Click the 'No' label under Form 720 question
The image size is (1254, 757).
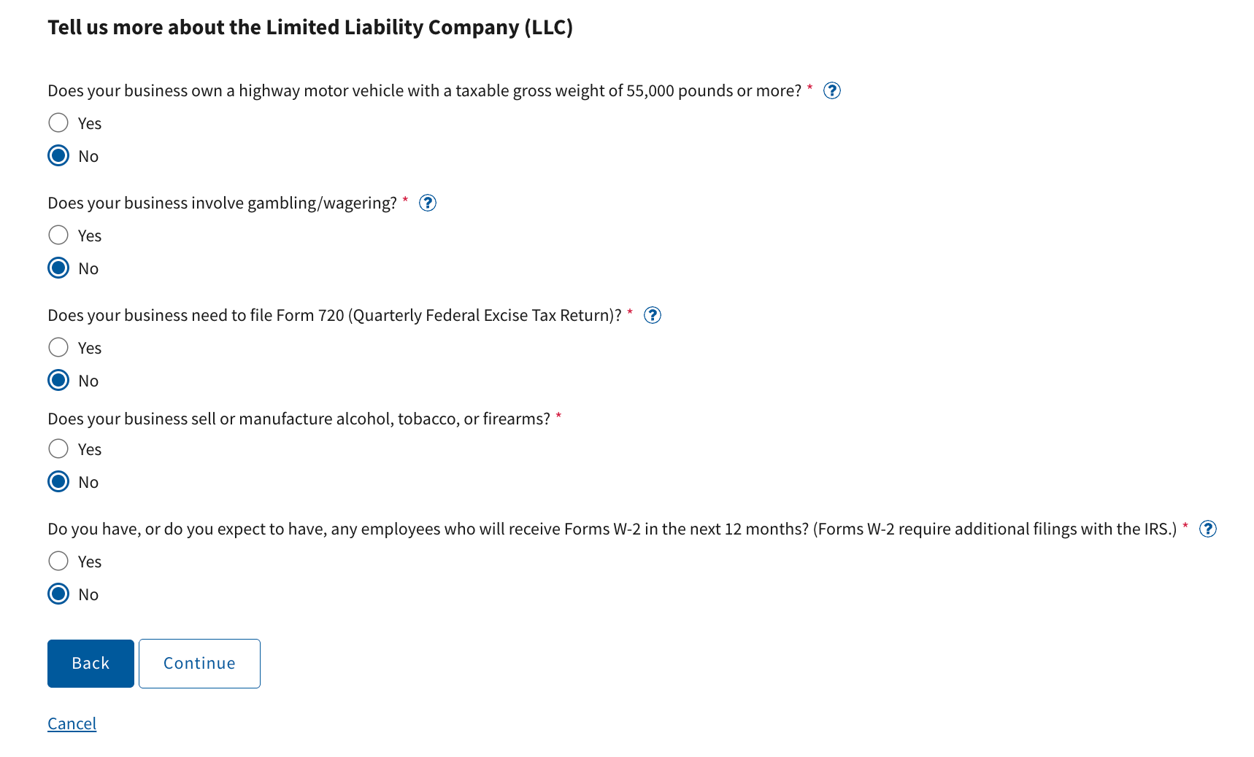pyautogui.click(x=88, y=381)
